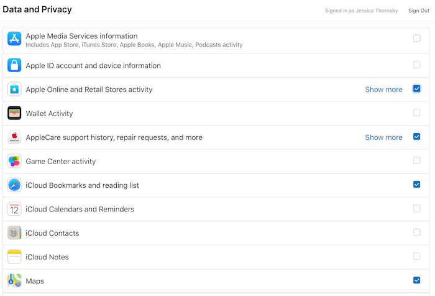Viewport: 435px width, 296px height.
Task: Click the iCloud Calendars icon
Action: pos(14,209)
